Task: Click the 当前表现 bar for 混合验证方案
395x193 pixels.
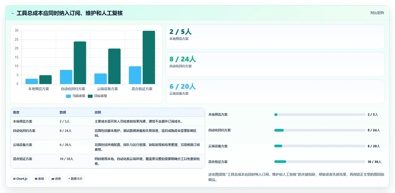Action: (135, 75)
